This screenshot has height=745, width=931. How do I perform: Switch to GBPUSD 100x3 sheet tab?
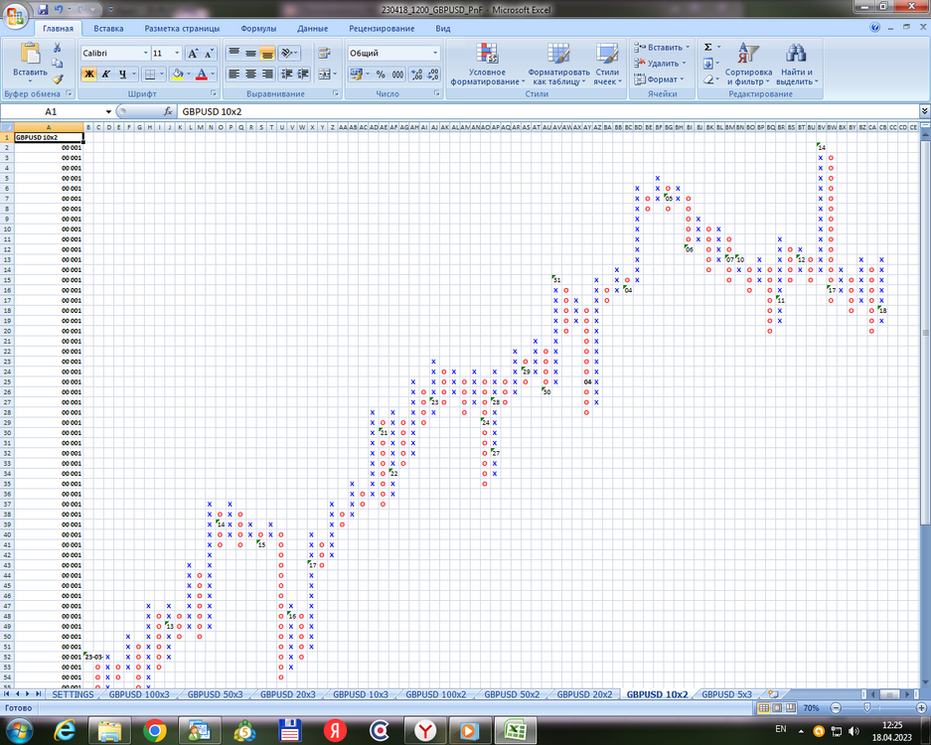[x=139, y=694]
